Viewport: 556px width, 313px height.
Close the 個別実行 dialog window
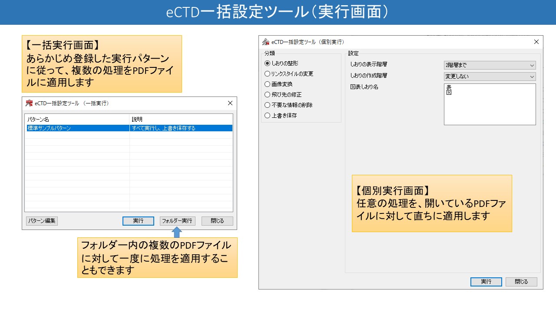coord(536,42)
